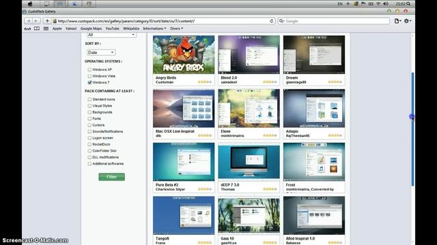437x245 pixels.
Task: Check the Logon screen option
Action: [x=89, y=138]
